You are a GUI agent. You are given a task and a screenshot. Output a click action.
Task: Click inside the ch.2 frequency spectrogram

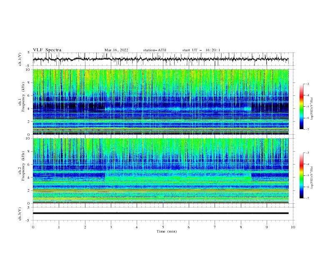click(160, 171)
